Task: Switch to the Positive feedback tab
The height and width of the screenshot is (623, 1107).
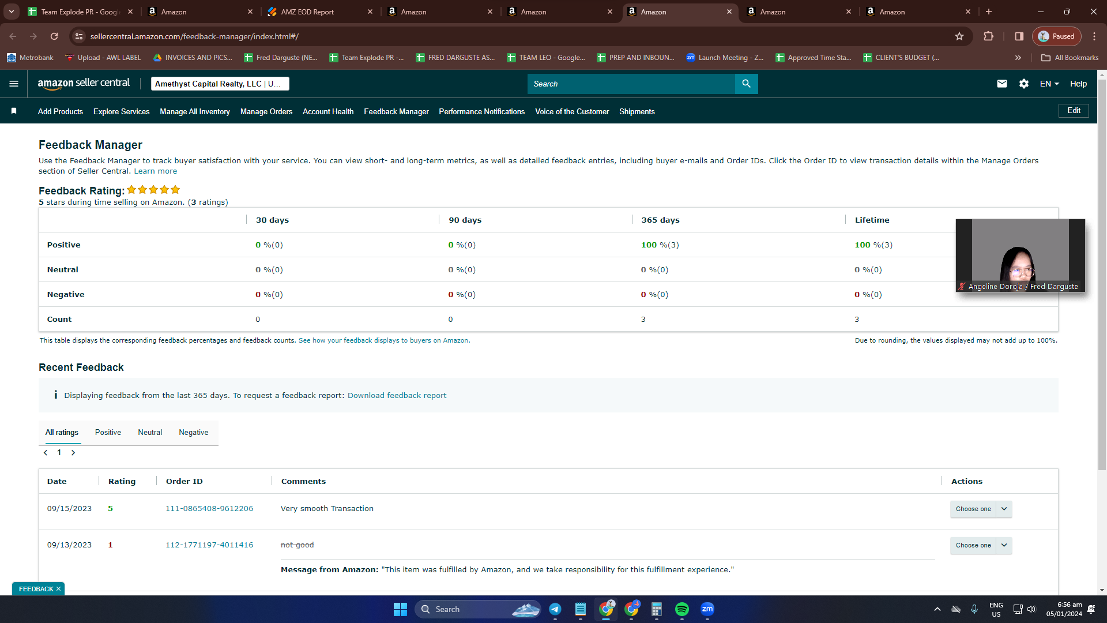Action: 108,433
